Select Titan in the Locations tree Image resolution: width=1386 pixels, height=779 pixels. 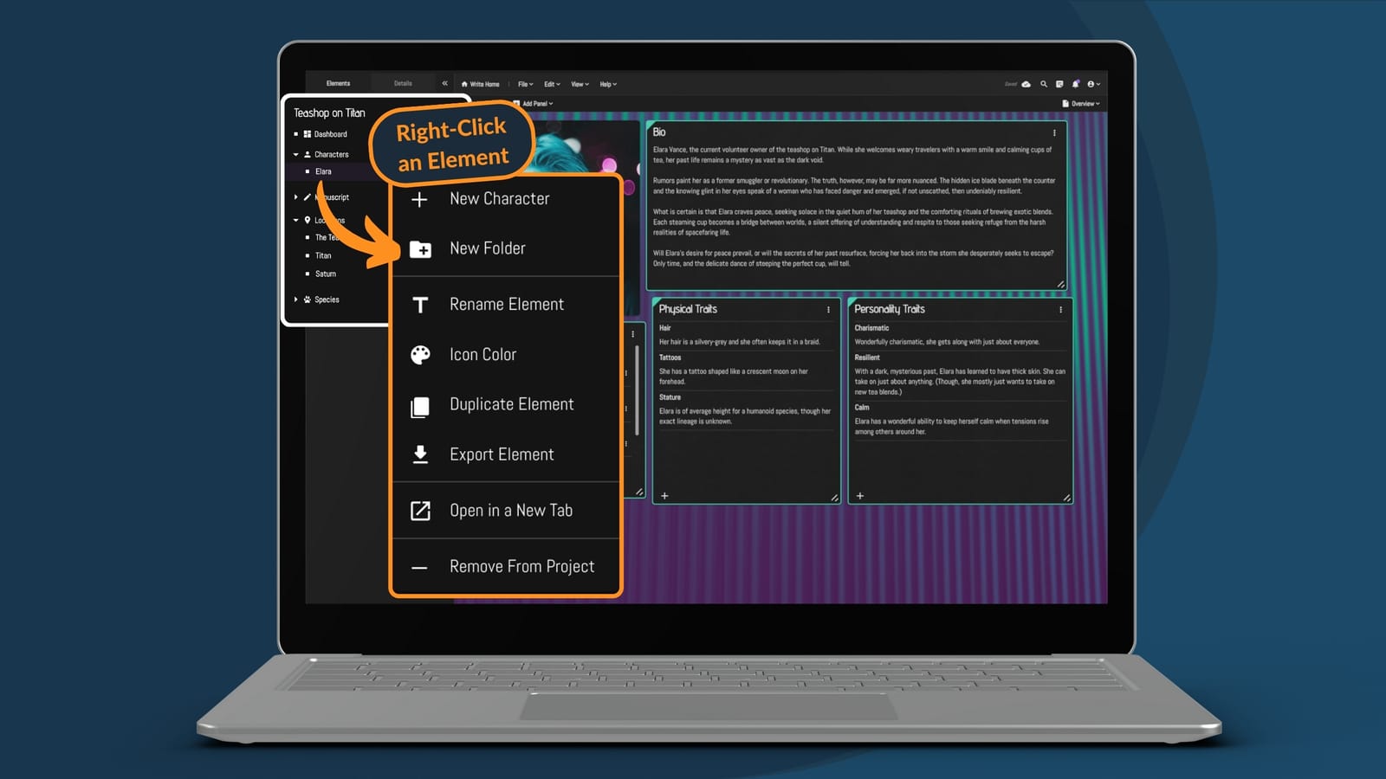tap(323, 255)
